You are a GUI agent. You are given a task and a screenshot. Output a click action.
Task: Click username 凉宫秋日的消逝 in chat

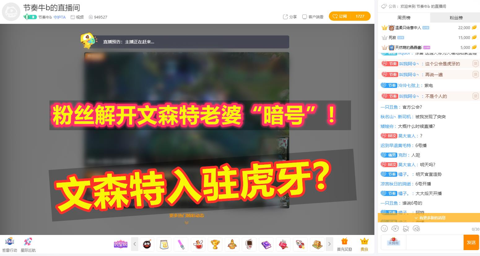(x=396, y=184)
